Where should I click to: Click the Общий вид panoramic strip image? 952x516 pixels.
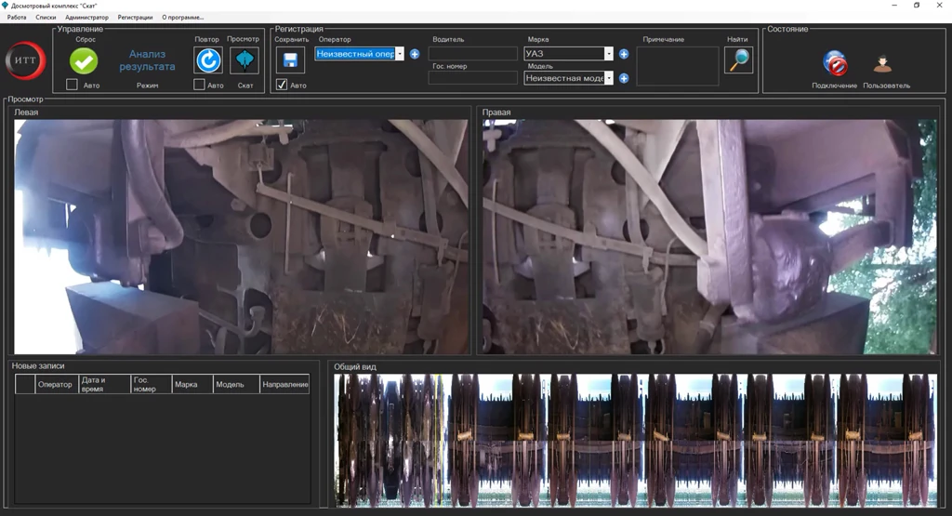[636, 440]
